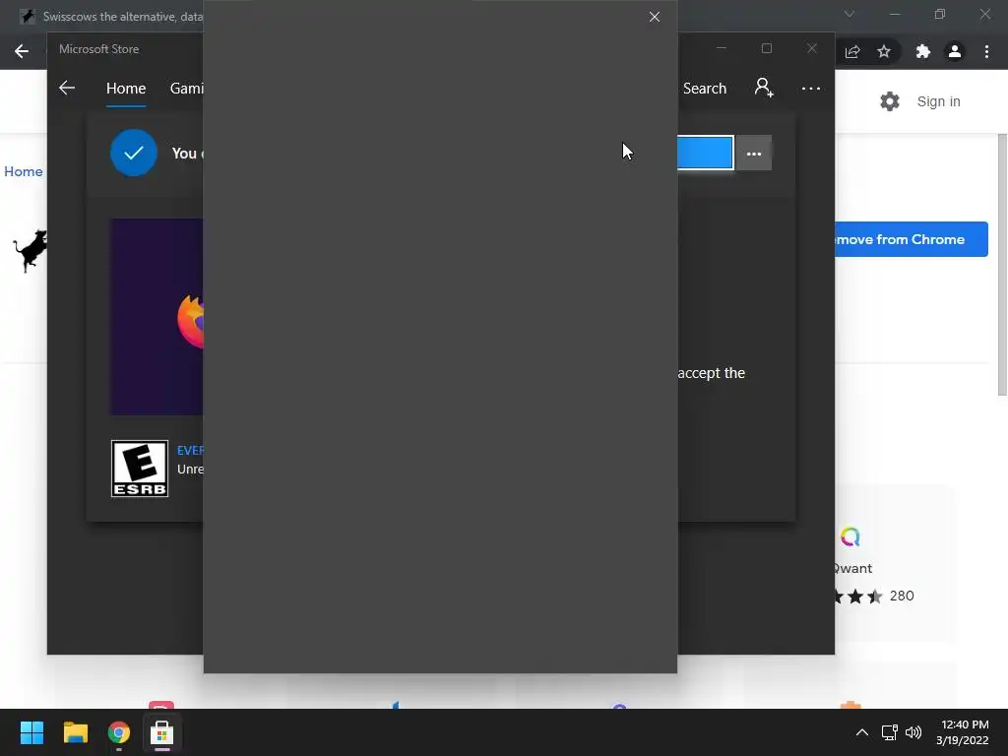Open the more options button beside blue button
The image size is (1008, 756).
754,153
